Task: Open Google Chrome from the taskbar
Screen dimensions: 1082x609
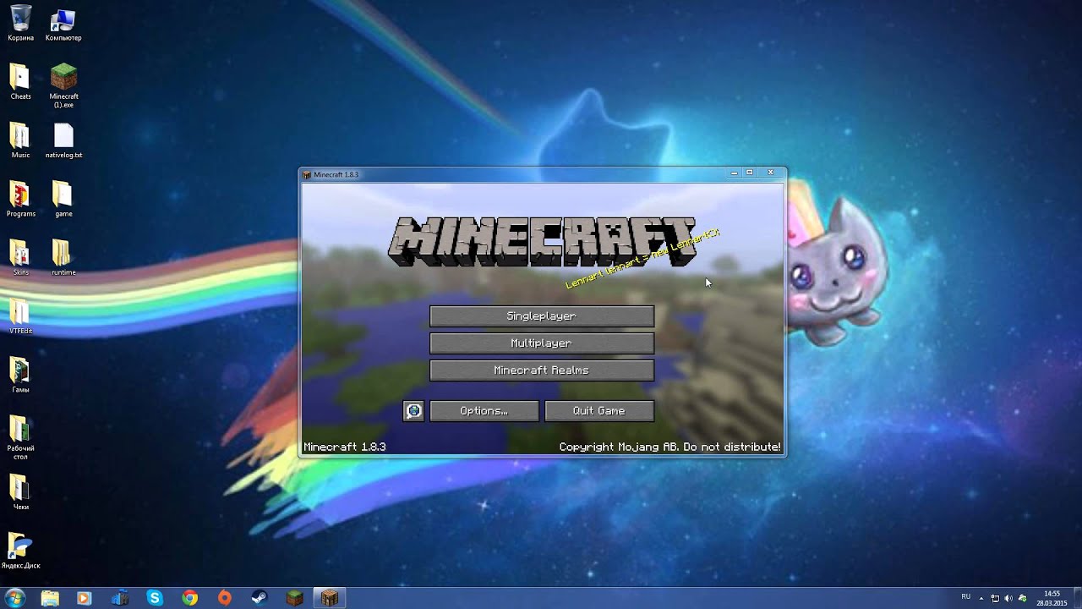Action: [189, 598]
